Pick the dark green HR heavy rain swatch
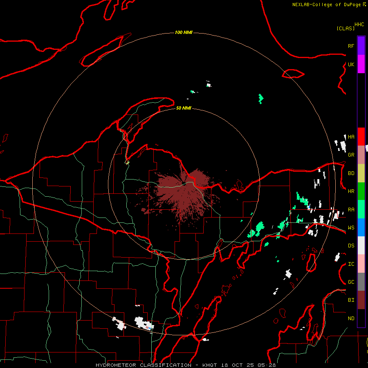Image resolution: width=368 pixels, height=368 pixels. pyautogui.click(x=361, y=191)
